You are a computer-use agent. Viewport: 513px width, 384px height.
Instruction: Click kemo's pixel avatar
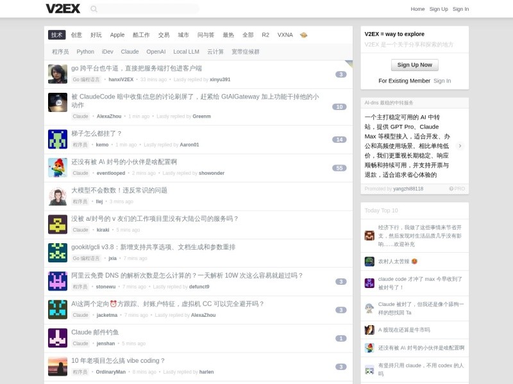(58, 139)
